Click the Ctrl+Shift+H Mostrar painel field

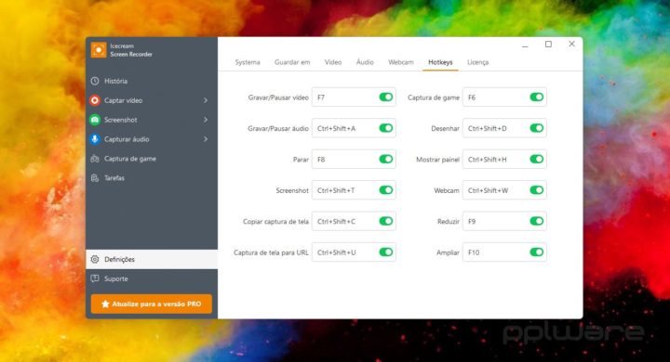(x=504, y=159)
